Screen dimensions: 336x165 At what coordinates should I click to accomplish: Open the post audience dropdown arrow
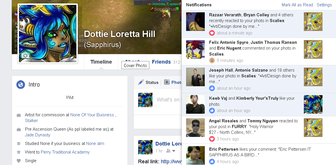click(173, 151)
